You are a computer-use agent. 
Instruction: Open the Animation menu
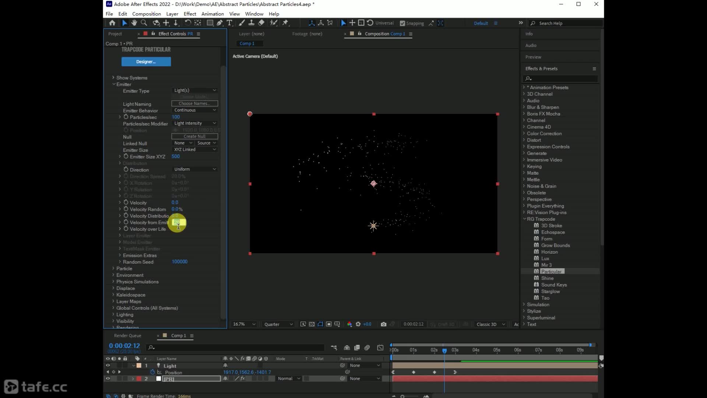[x=212, y=14]
